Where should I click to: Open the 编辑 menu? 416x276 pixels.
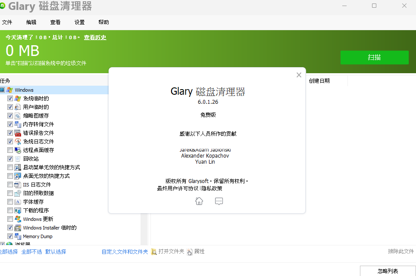[x=31, y=22]
